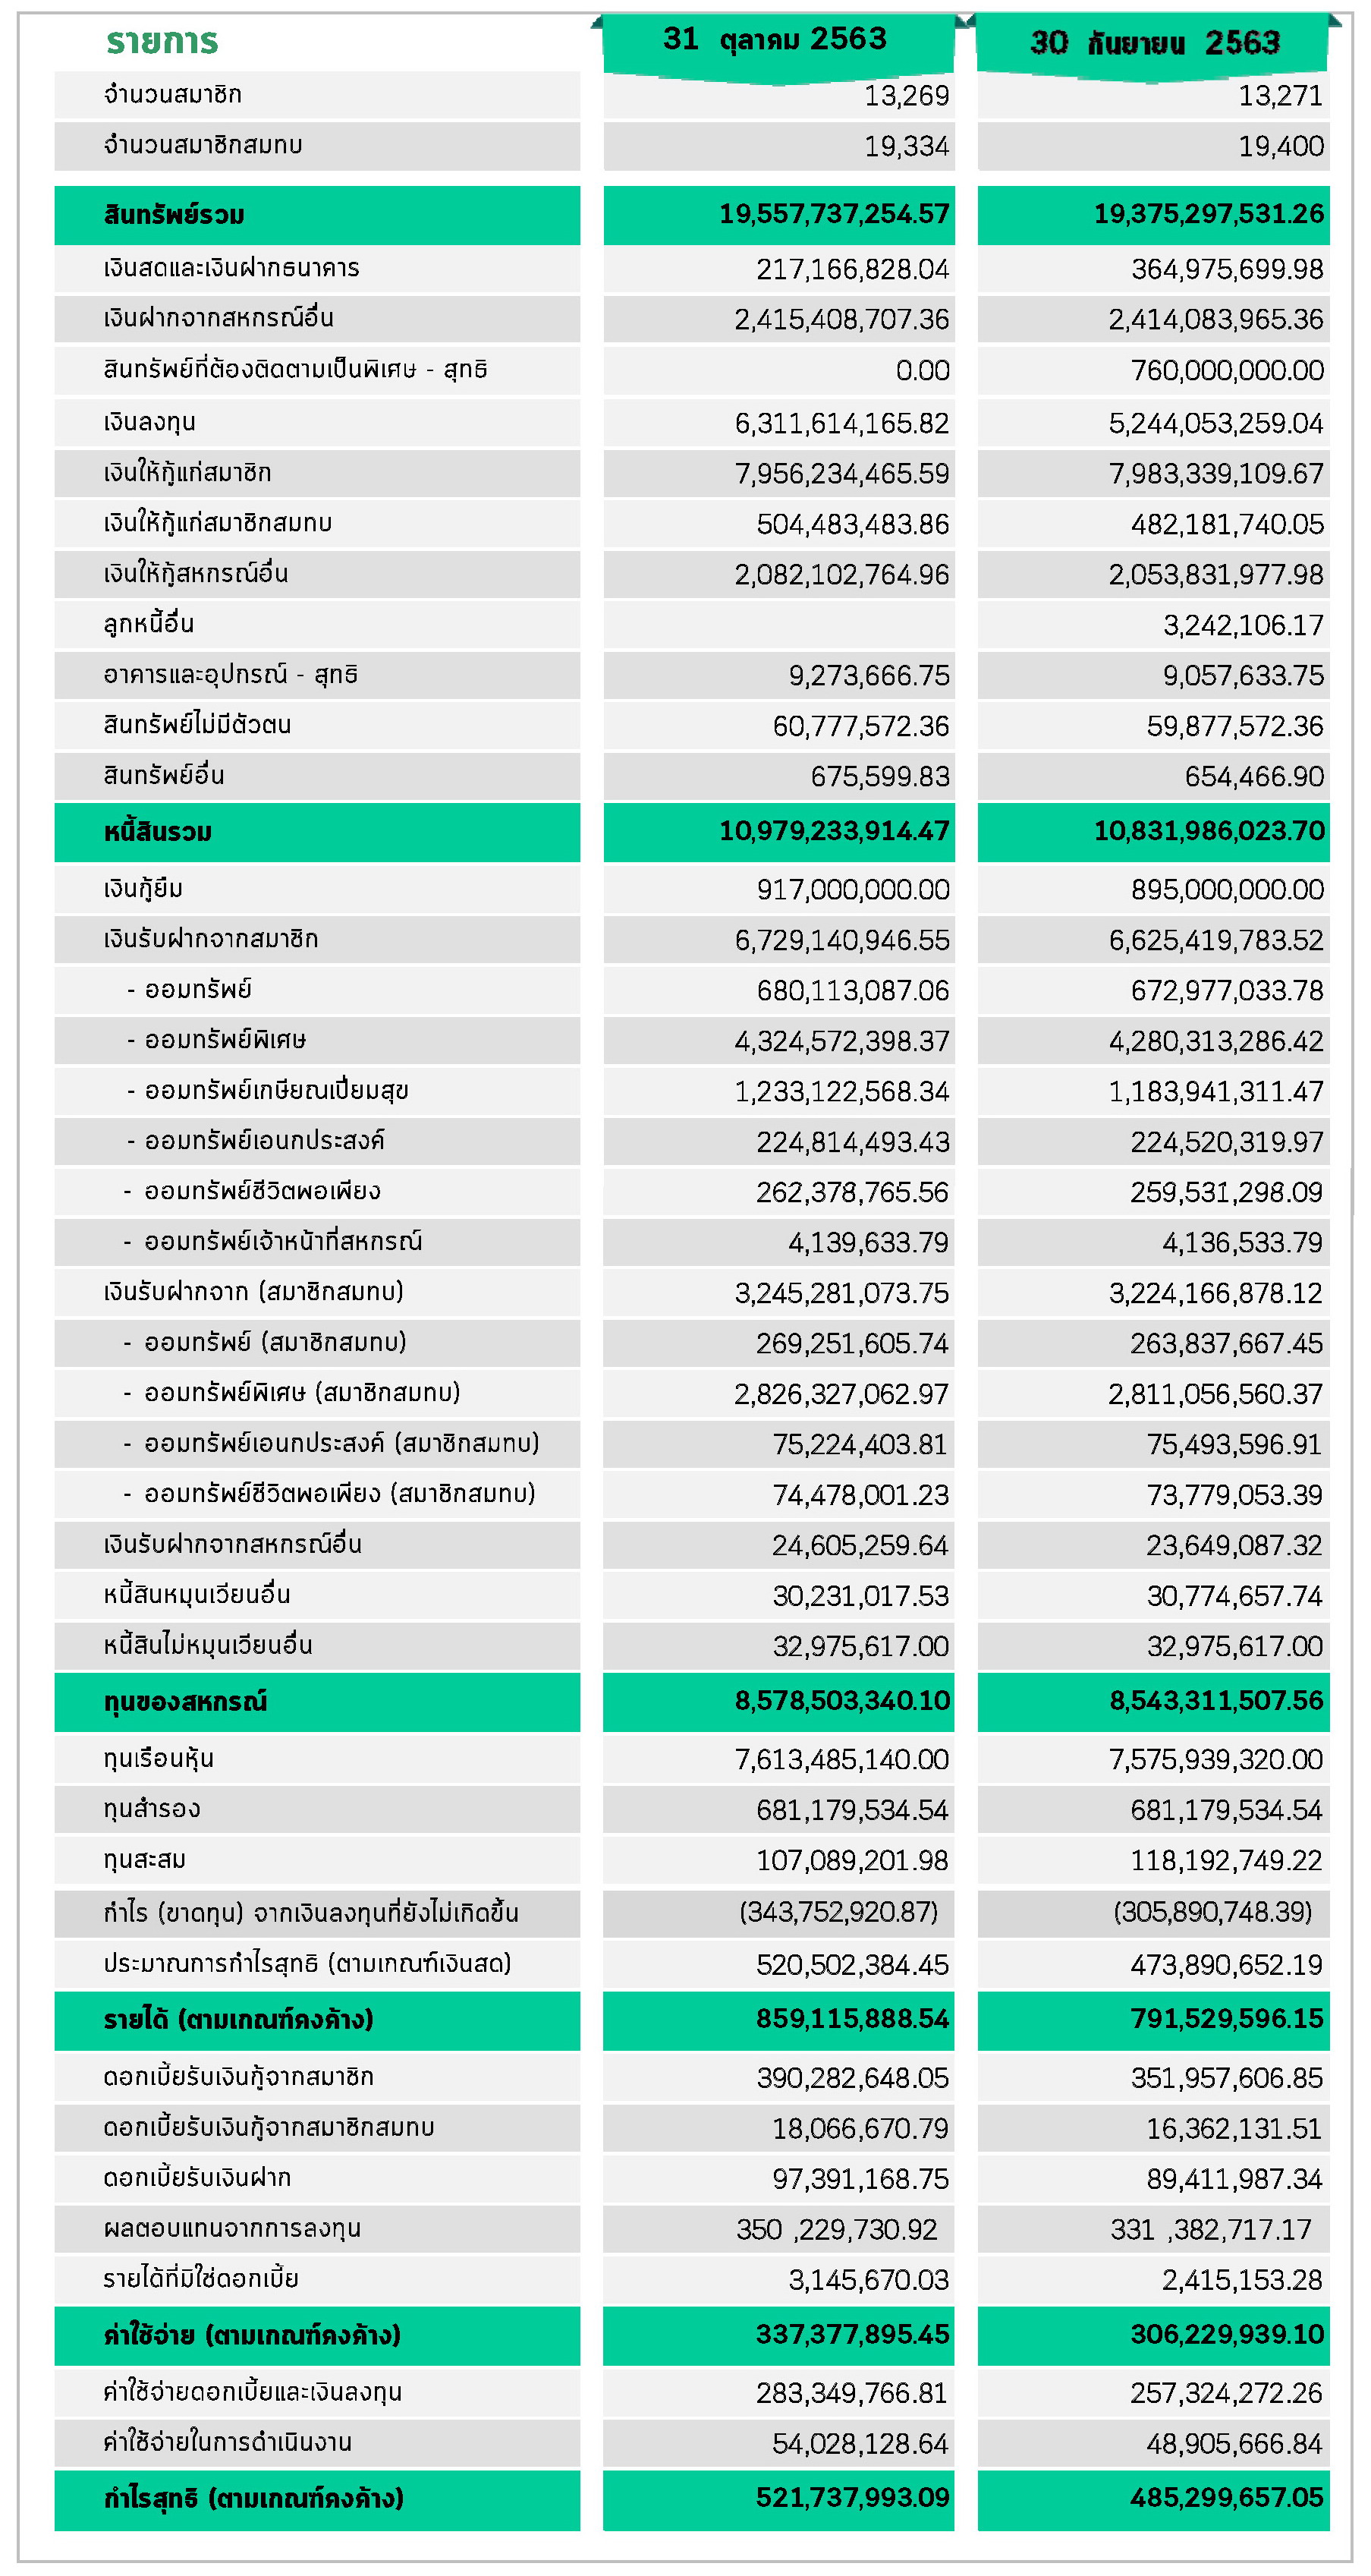The width and height of the screenshot is (1371, 2576).
Task: Click the 30 กันยายน 2563 column header
Action: (x=1153, y=43)
